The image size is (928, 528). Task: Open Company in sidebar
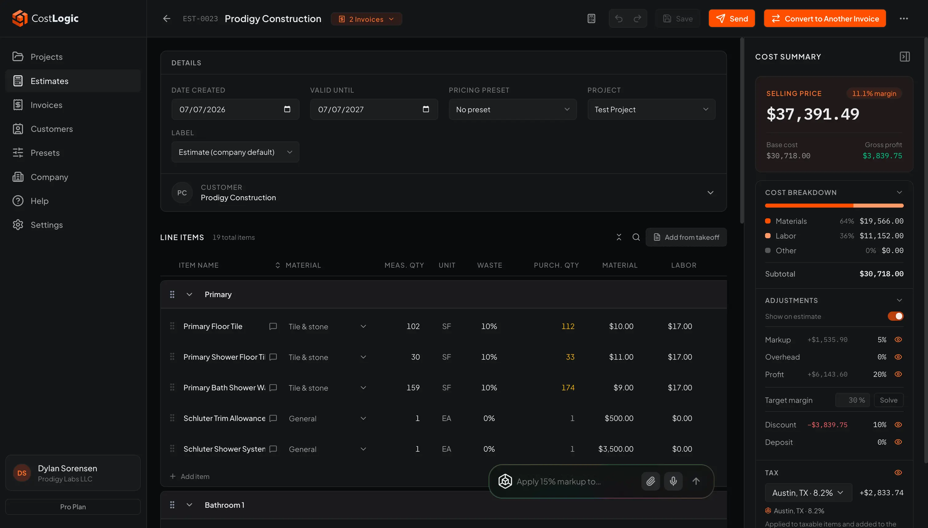[x=73, y=177]
